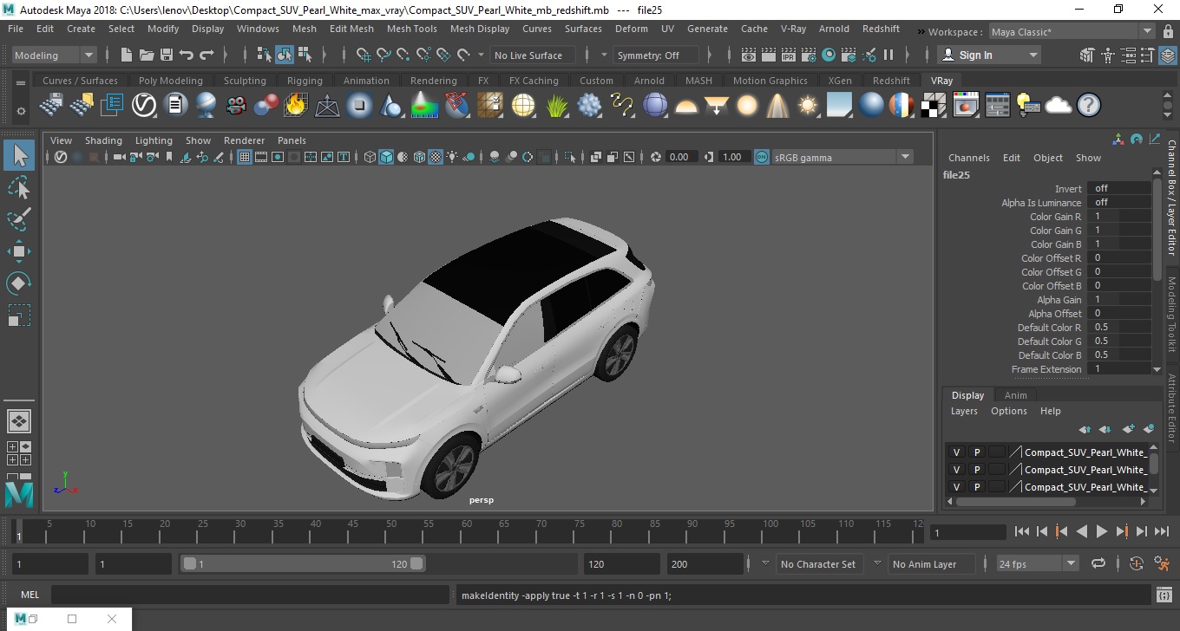The height and width of the screenshot is (631, 1180).
Task: Click the Channels menu in Channel Box
Action: click(x=968, y=158)
